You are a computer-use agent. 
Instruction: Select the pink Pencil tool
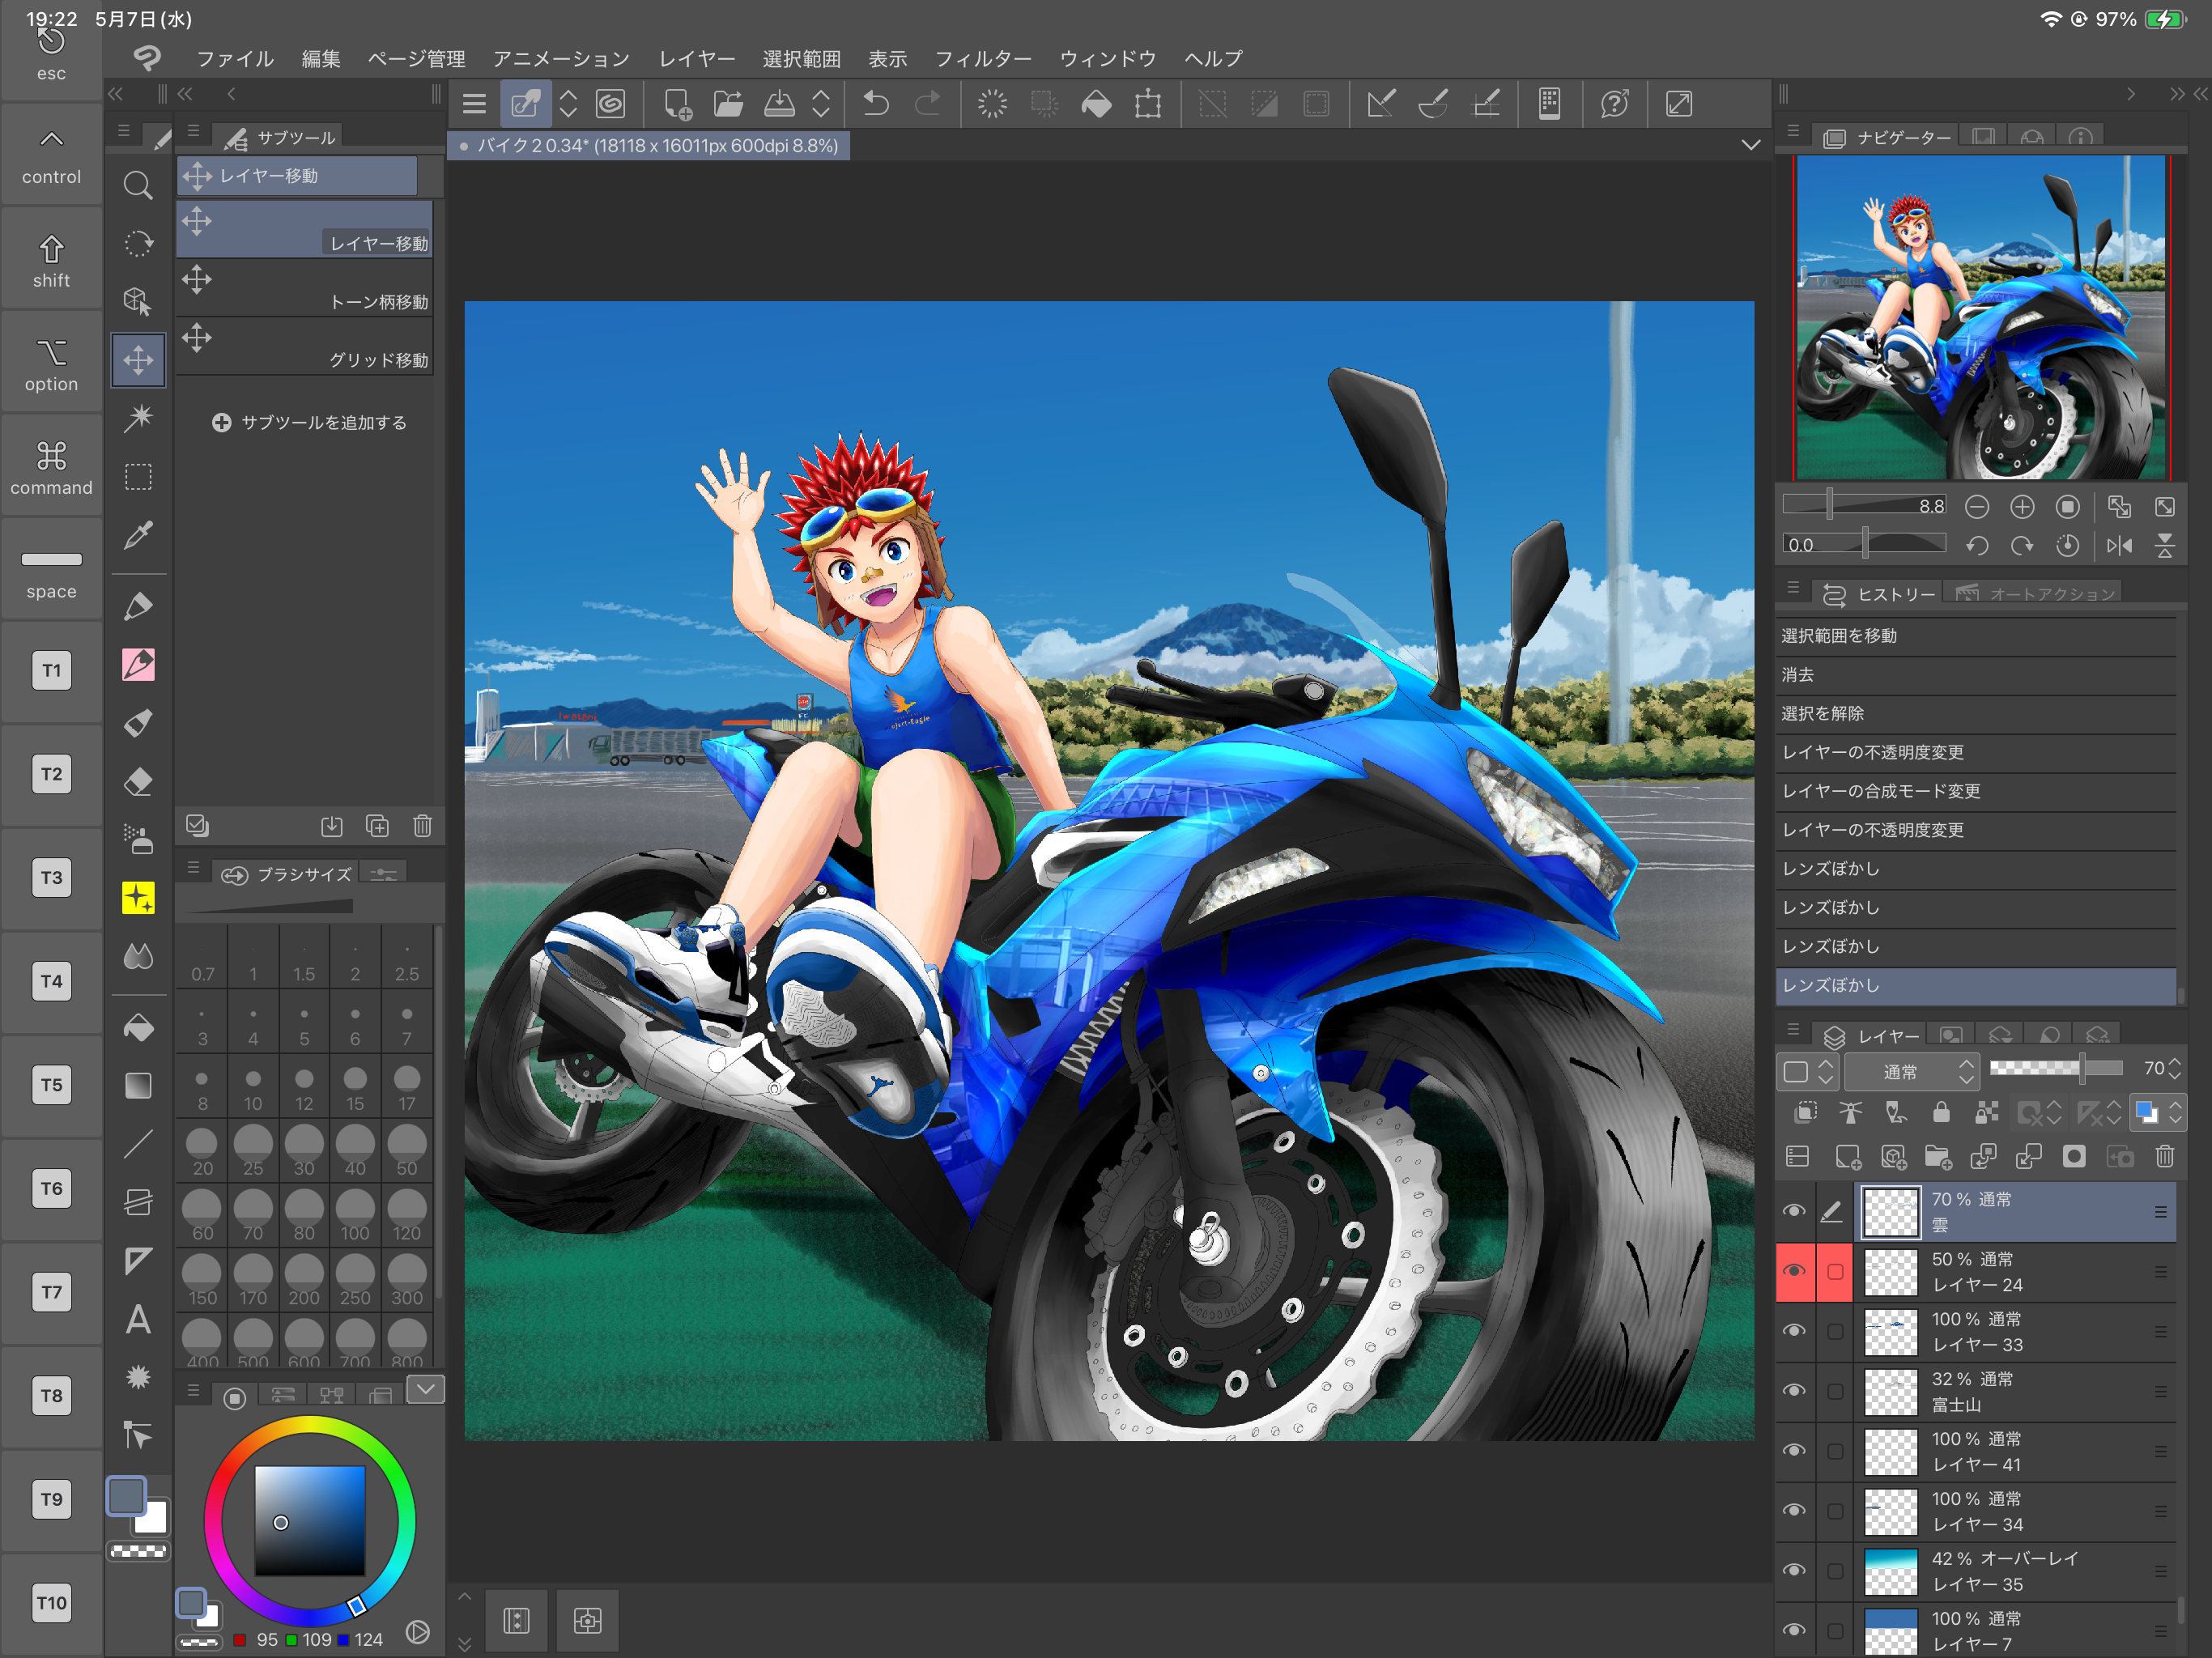(138, 664)
